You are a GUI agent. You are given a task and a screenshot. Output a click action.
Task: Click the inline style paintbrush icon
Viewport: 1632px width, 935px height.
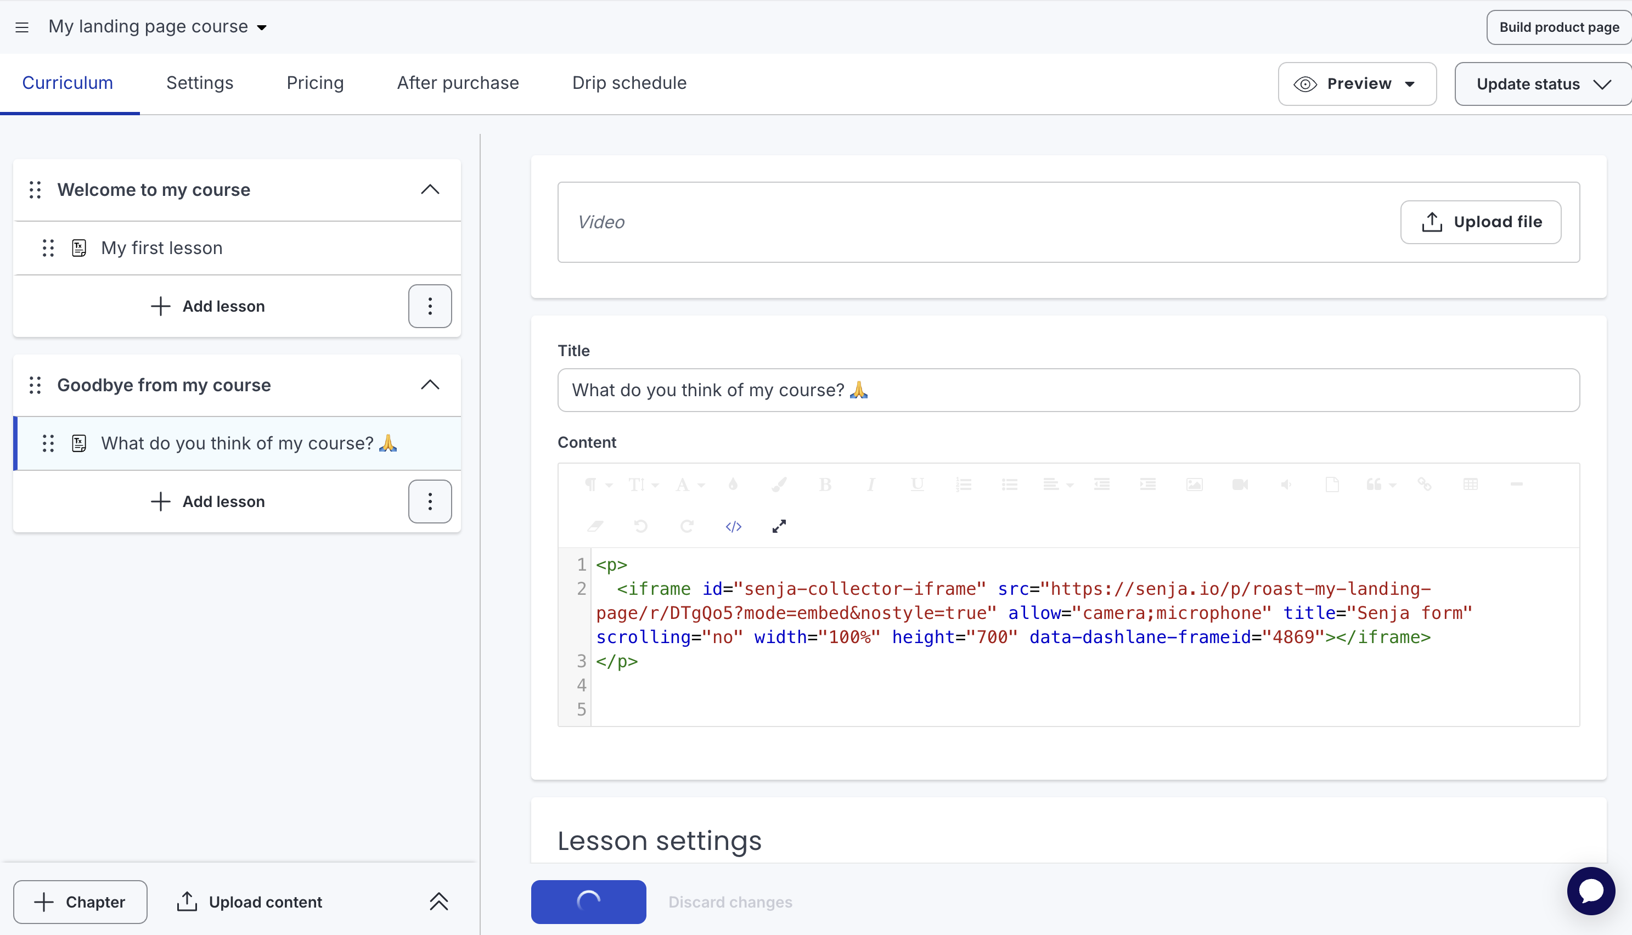point(779,485)
